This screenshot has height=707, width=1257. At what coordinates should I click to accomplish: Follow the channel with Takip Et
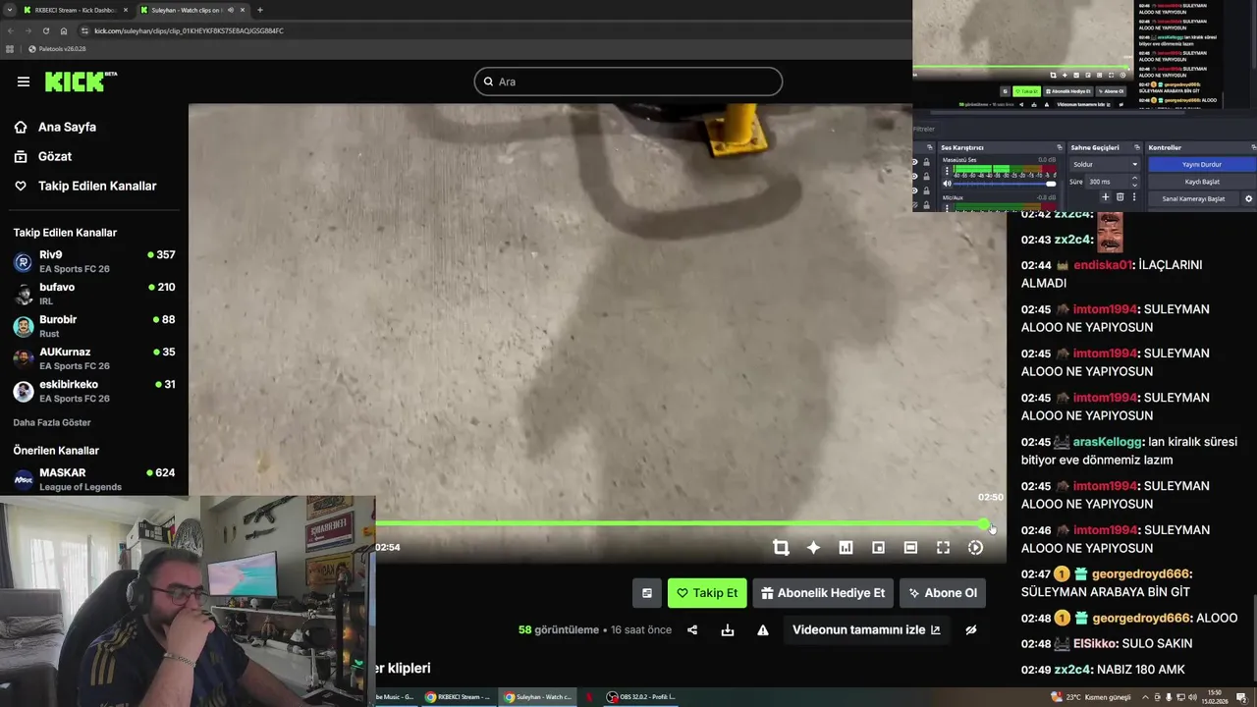[x=707, y=593]
